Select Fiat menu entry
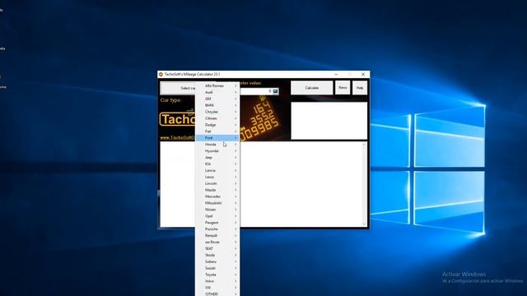 217,132
